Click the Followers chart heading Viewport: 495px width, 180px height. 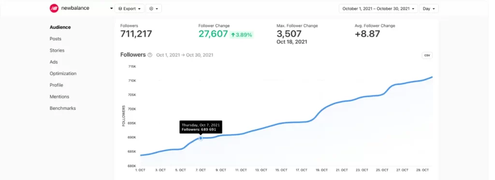(x=133, y=55)
